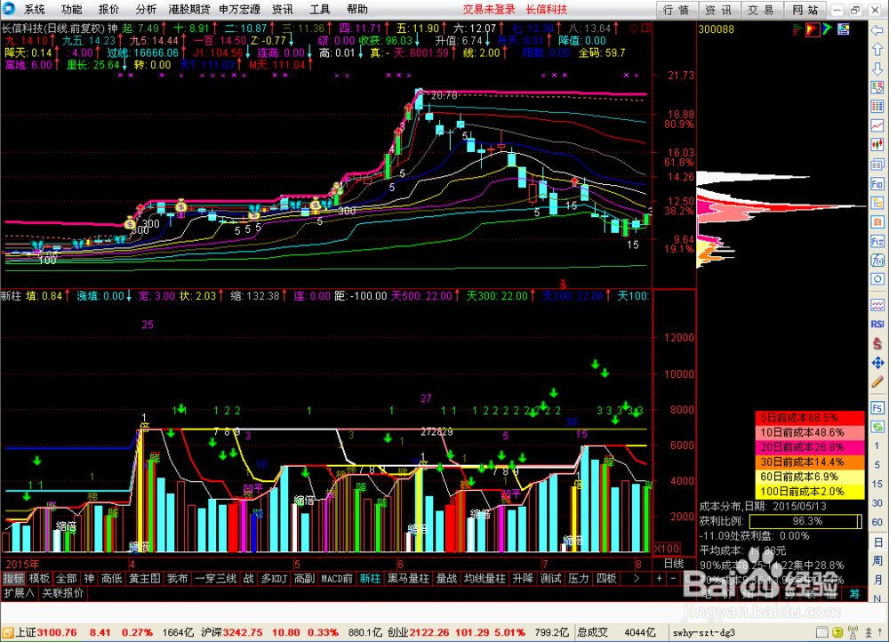This screenshot has width=889, height=642.
Task: Click the 交易 top-right button
Action: click(x=761, y=10)
